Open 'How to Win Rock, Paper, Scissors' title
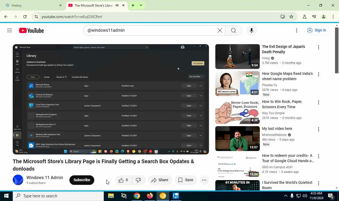This screenshot has height=201, width=339. tap(282, 104)
